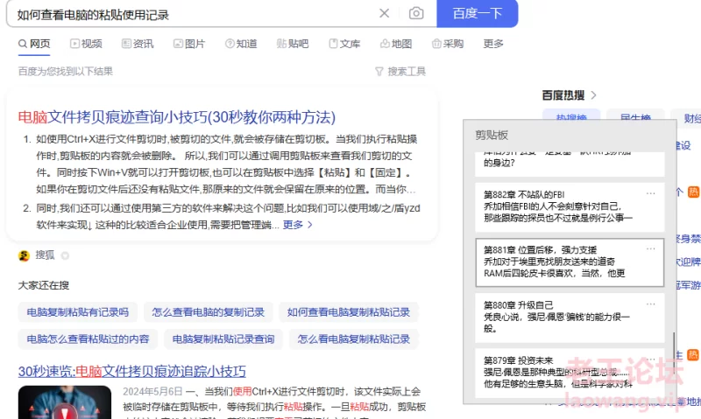
Task: Expand the 更多 tab menu
Action: [493, 44]
